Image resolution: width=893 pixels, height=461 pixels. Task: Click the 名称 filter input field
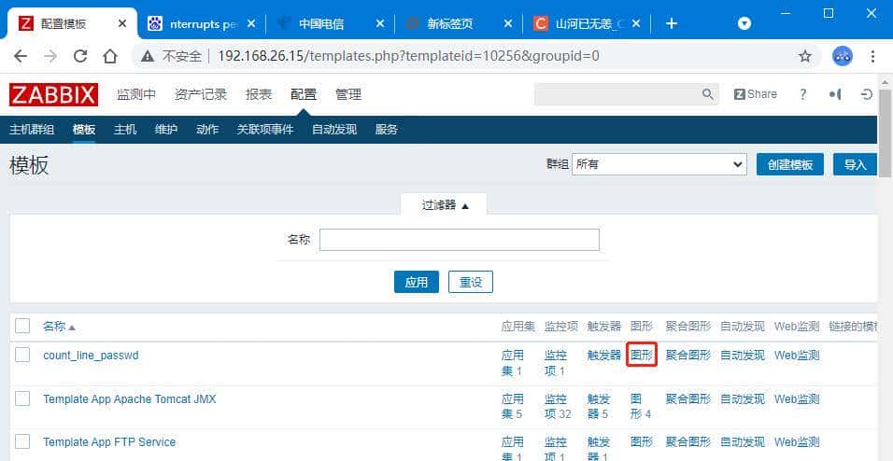click(x=459, y=240)
